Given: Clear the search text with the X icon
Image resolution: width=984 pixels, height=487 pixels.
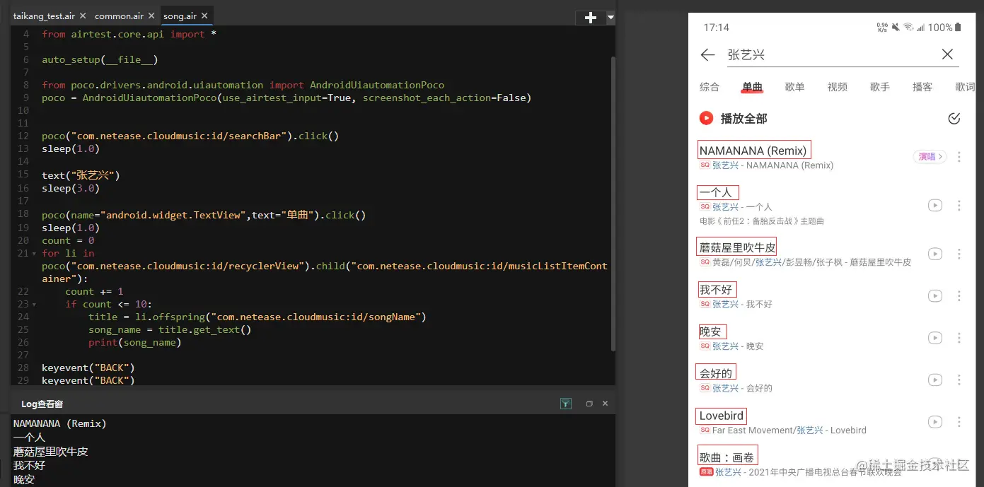Looking at the screenshot, I should tap(947, 54).
